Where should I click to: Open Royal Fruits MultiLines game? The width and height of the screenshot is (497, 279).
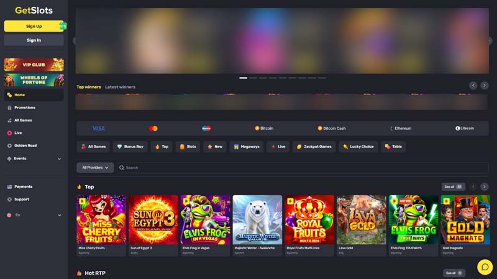(309, 225)
